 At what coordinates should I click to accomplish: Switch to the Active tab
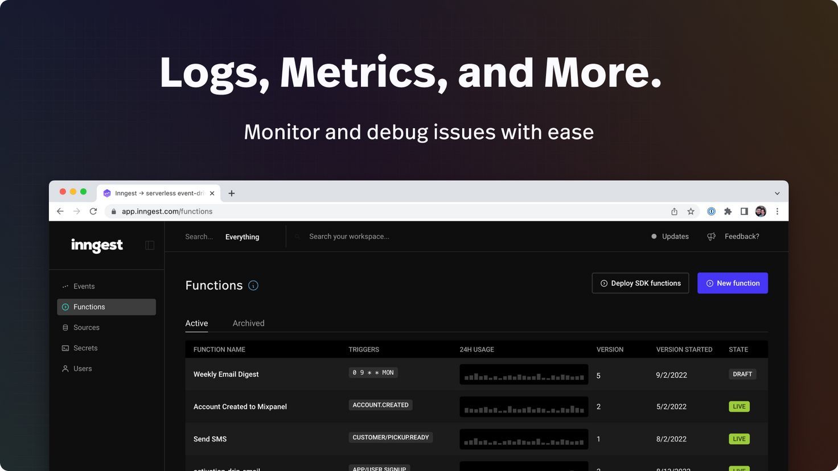pos(196,323)
